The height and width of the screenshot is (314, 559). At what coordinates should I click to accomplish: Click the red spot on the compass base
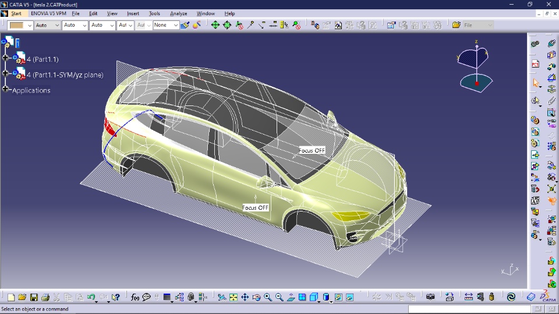coord(477,83)
